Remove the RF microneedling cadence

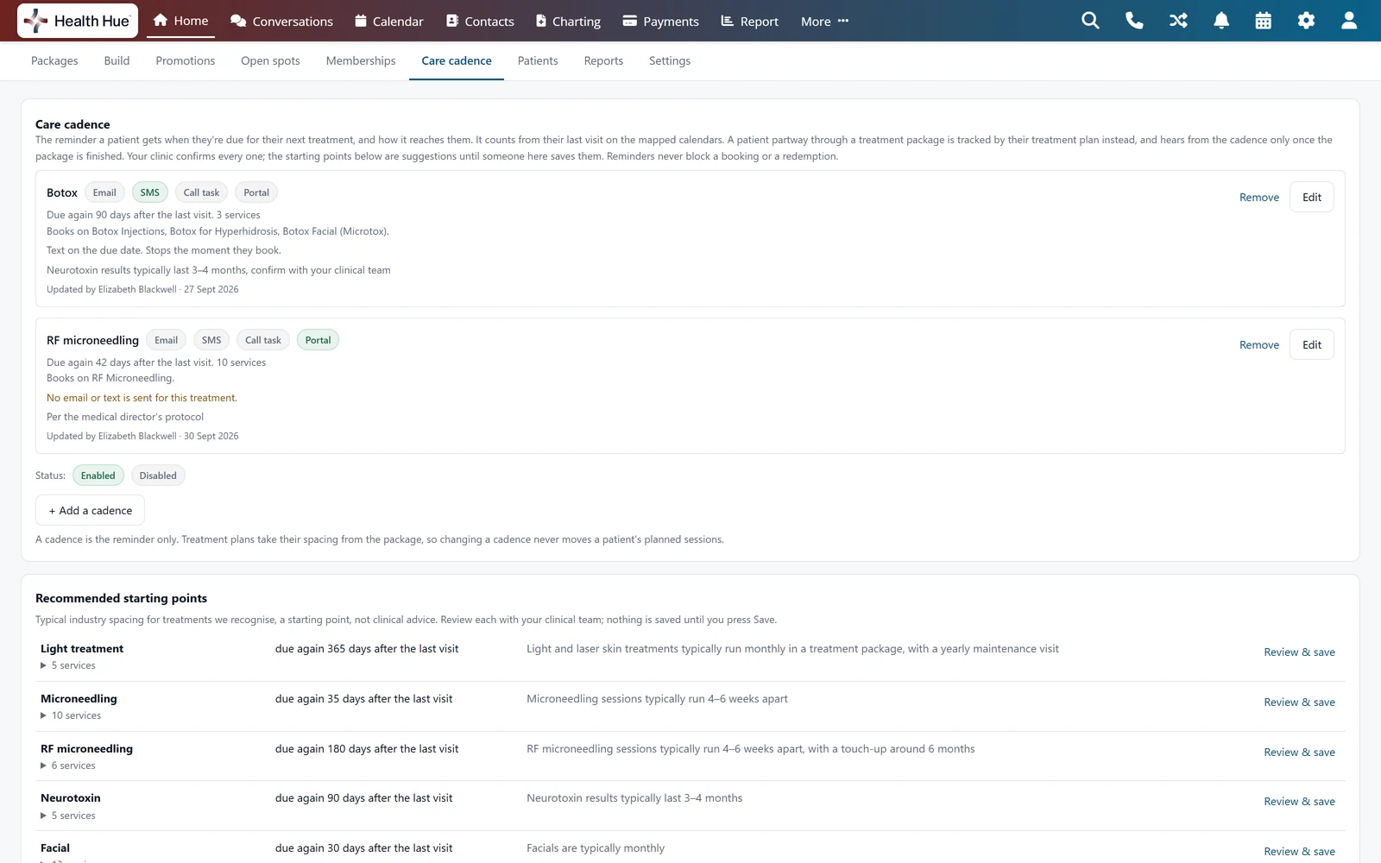(x=1259, y=345)
